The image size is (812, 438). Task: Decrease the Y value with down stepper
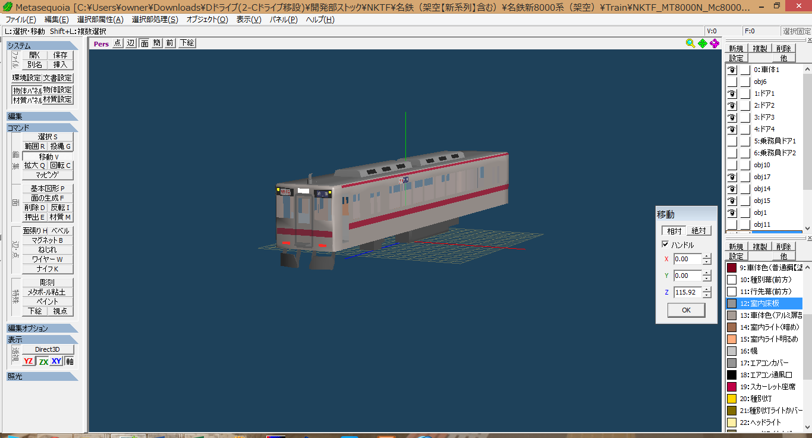(707, 279)
